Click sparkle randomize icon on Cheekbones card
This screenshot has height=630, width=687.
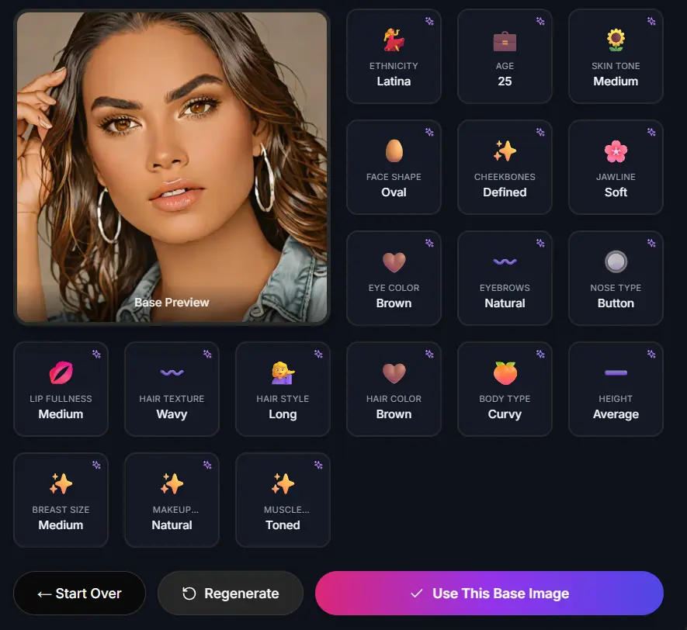tap(540, 132)
